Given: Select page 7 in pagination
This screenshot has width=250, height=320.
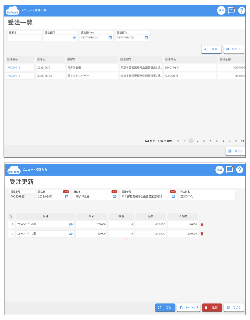Looking at the screenshot, I should pos(230,141).
